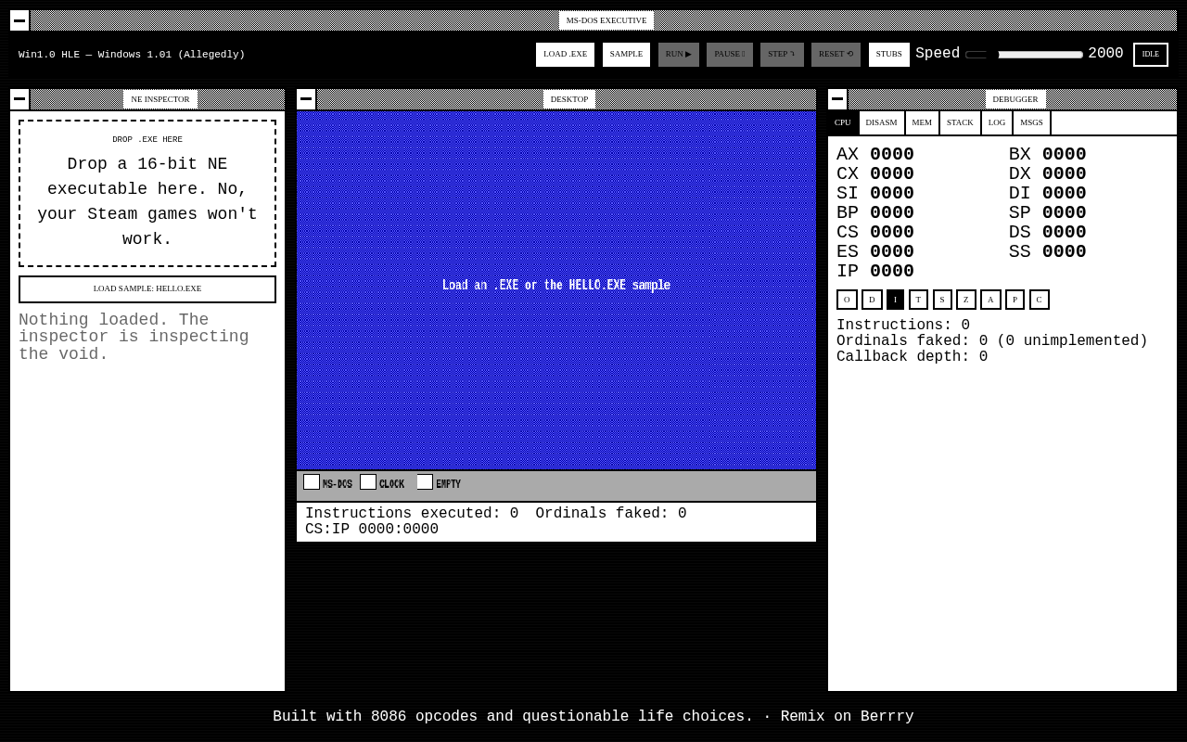
Task: Toggle the T trap flag
Action: 918,300
